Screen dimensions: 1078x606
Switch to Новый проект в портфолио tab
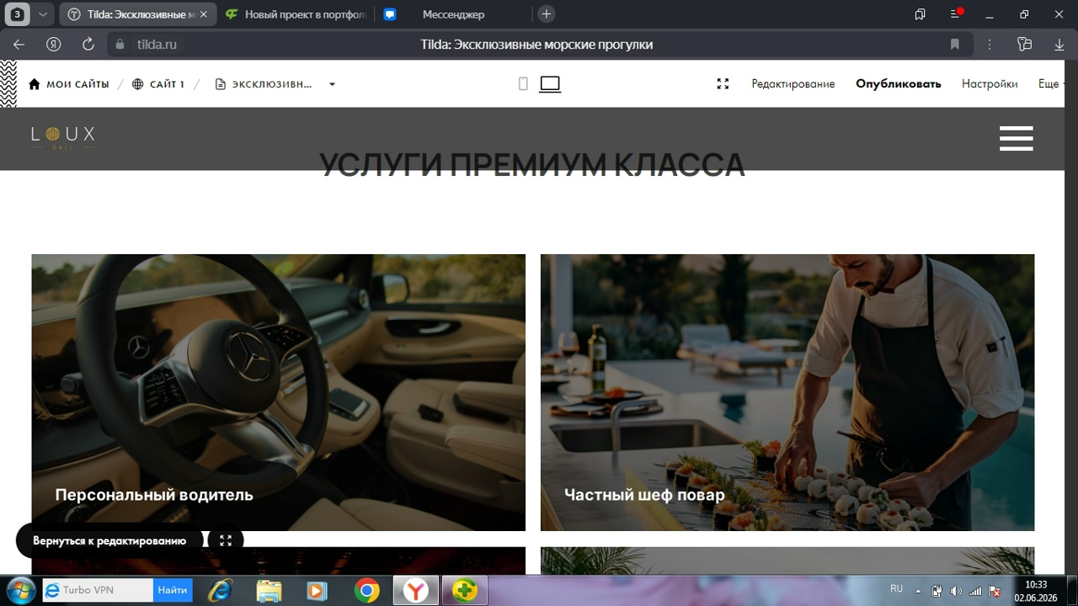[x=295, y=14]
